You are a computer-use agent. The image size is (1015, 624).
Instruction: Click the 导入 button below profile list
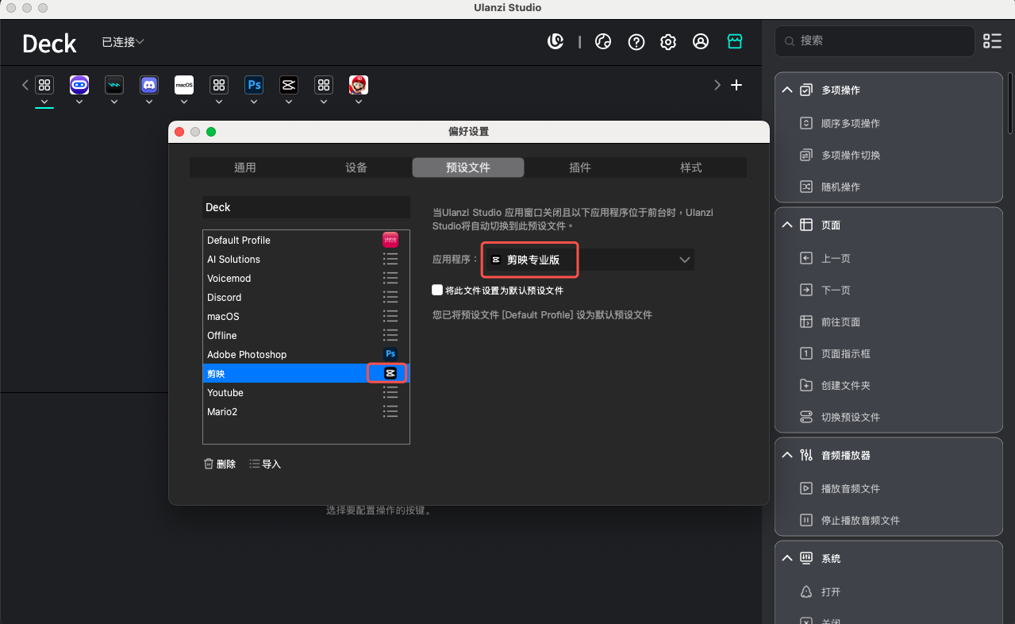(x=265, y=464)
